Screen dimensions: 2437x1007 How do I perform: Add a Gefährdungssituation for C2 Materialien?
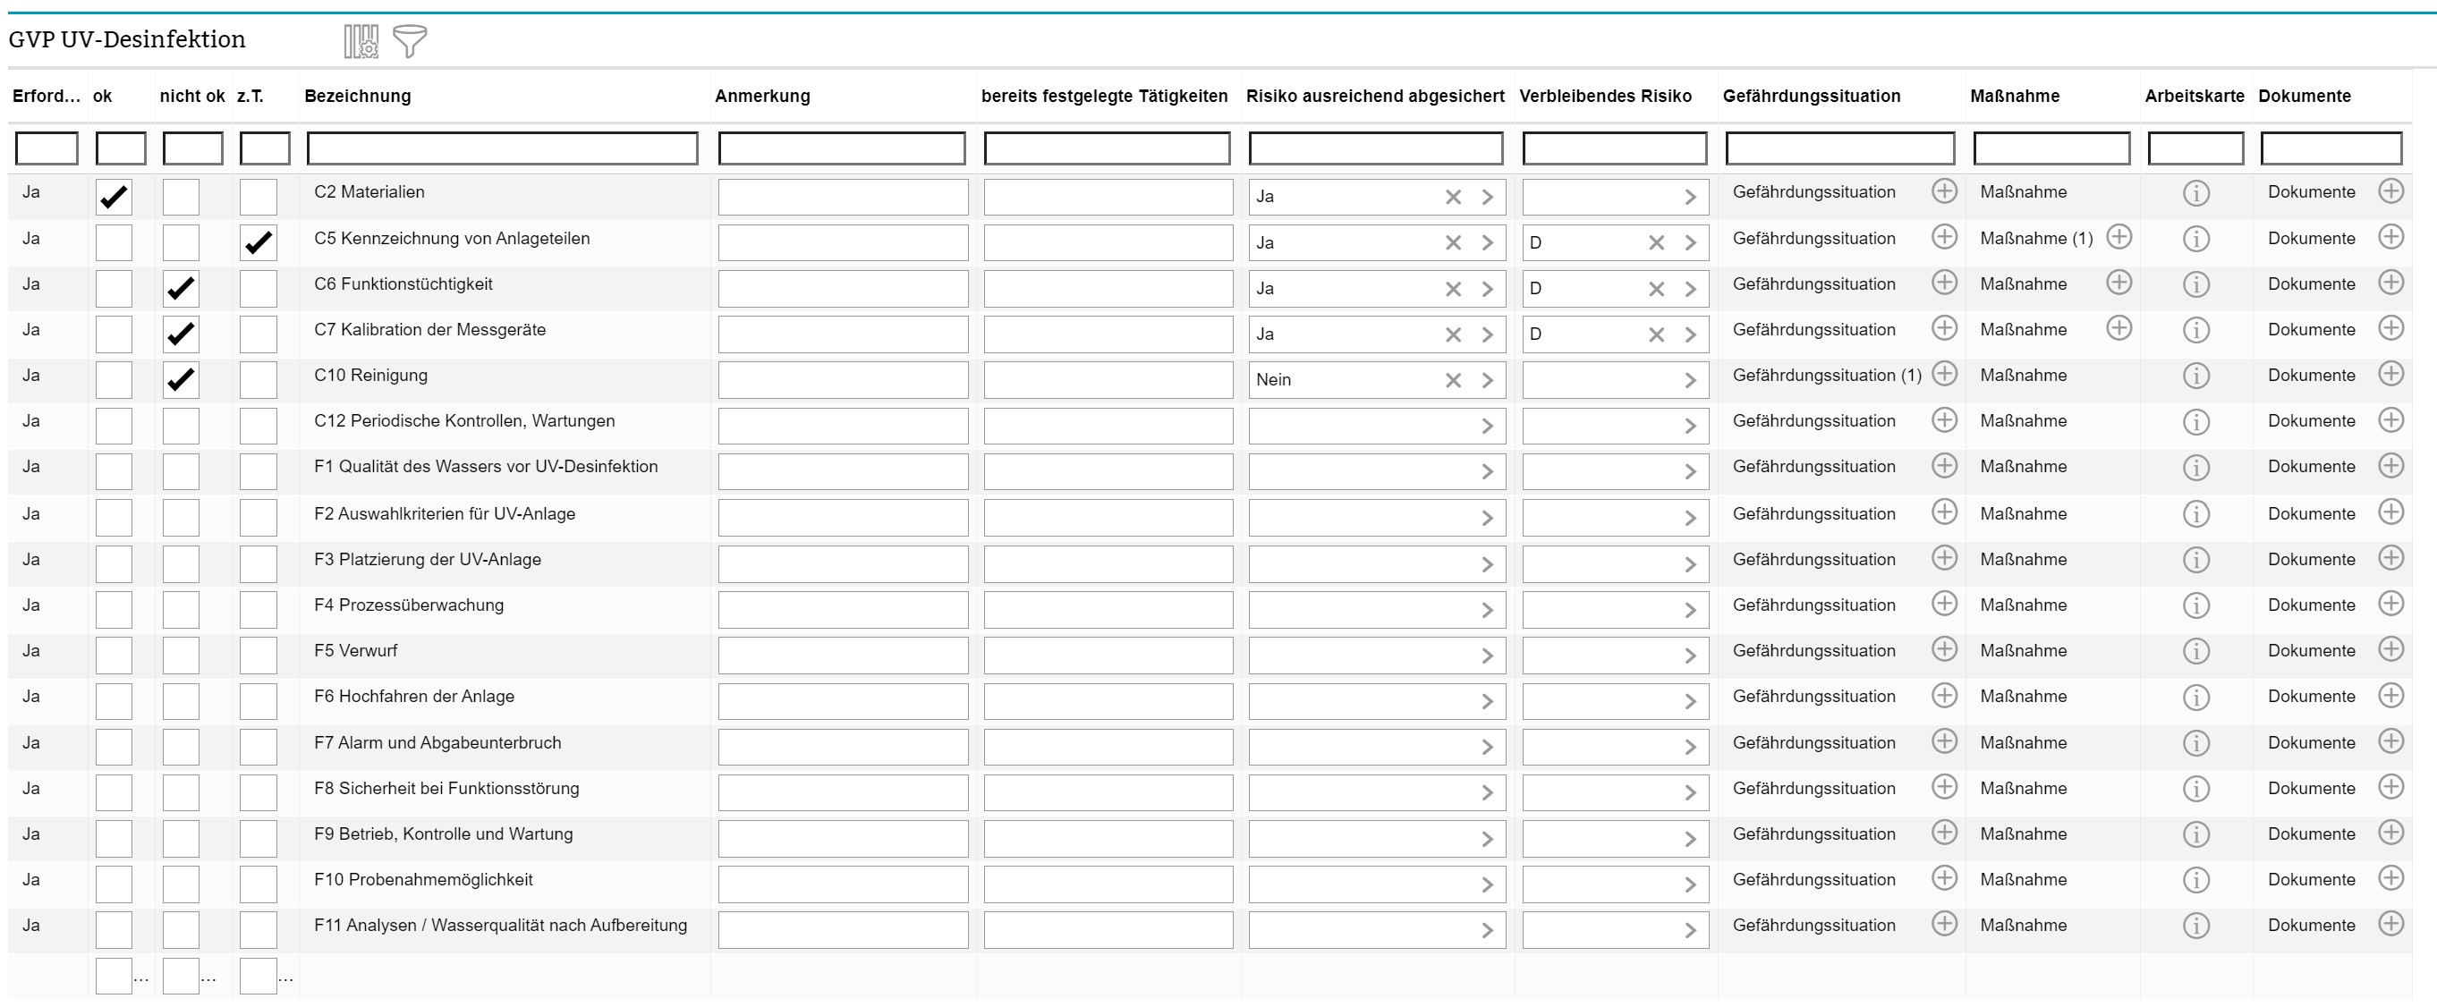(1946, 191)
